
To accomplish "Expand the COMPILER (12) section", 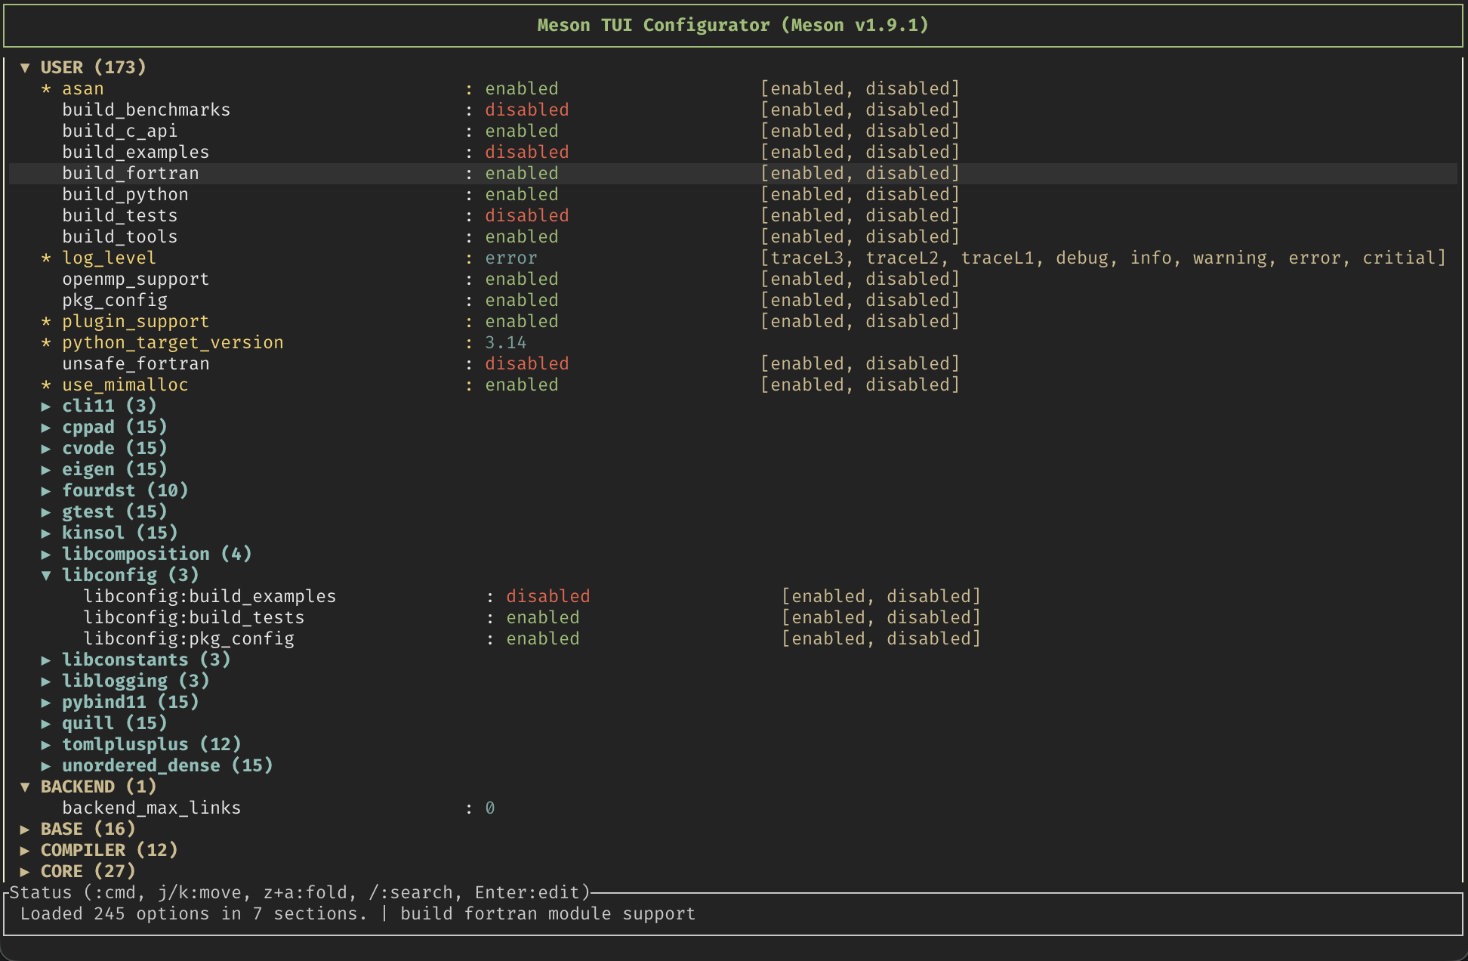I will (108, 851).
